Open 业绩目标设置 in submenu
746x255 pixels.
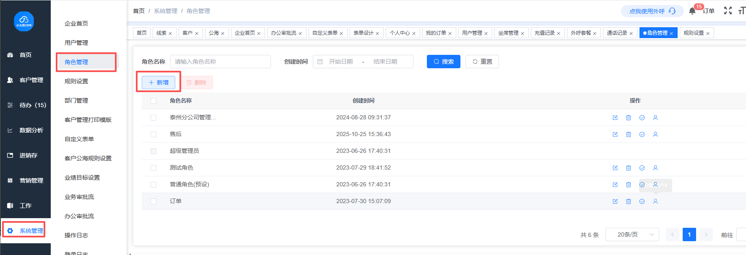pyautogui.click(x=82, y=178)
